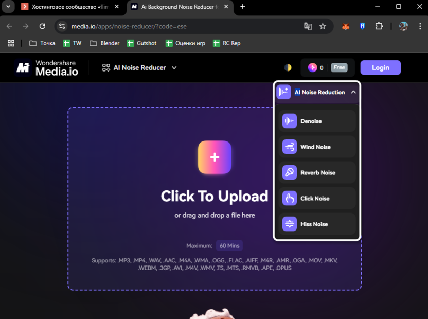Click the credits gem icon
Image resolution: width=428 pixels, height=319 pixels.
313,67
